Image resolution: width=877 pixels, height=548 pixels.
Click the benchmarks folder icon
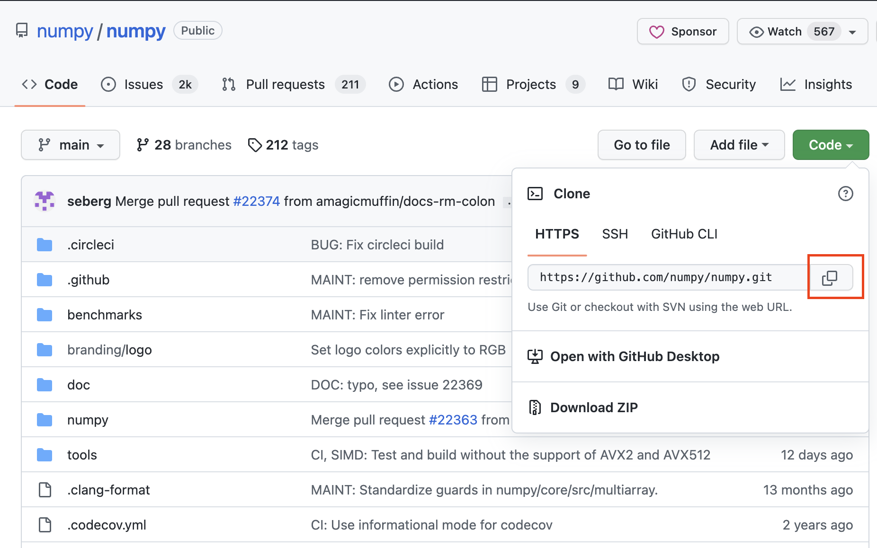(45, 315)
